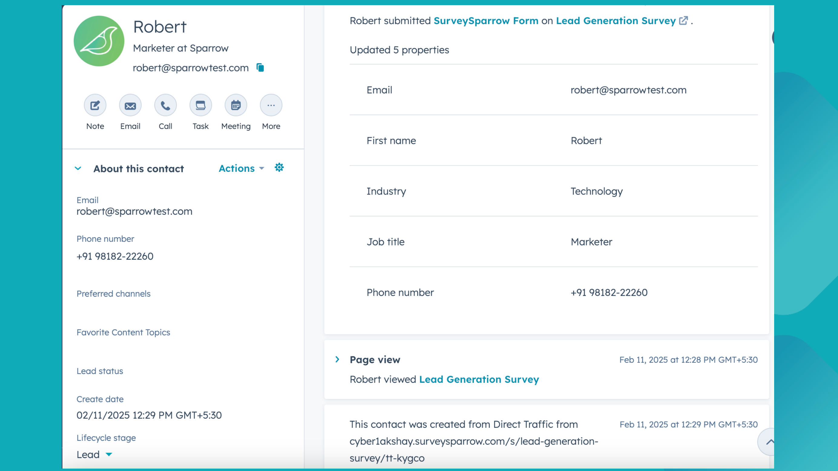The width and height of the screenshot is (838, 471).
Task: Click external link icon beside Lead Generation Survey
Action: [683, 21]
